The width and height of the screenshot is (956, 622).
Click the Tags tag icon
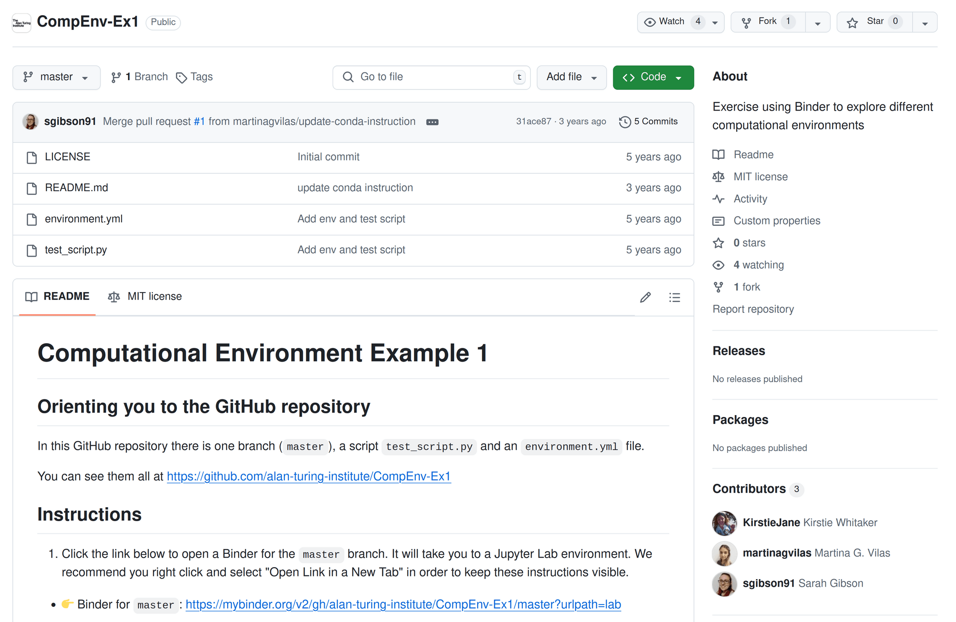point(181,77)
